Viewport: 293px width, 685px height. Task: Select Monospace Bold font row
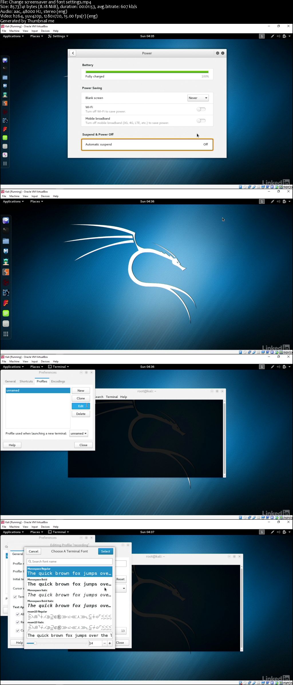70,583
